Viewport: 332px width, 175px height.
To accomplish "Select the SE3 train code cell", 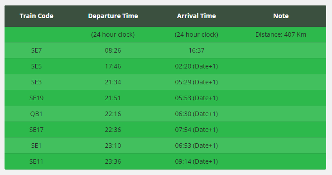I will (36, 82).
